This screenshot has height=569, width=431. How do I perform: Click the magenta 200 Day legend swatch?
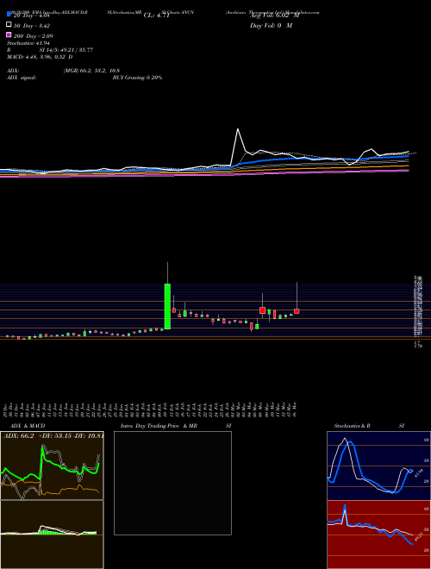(9, 34)
